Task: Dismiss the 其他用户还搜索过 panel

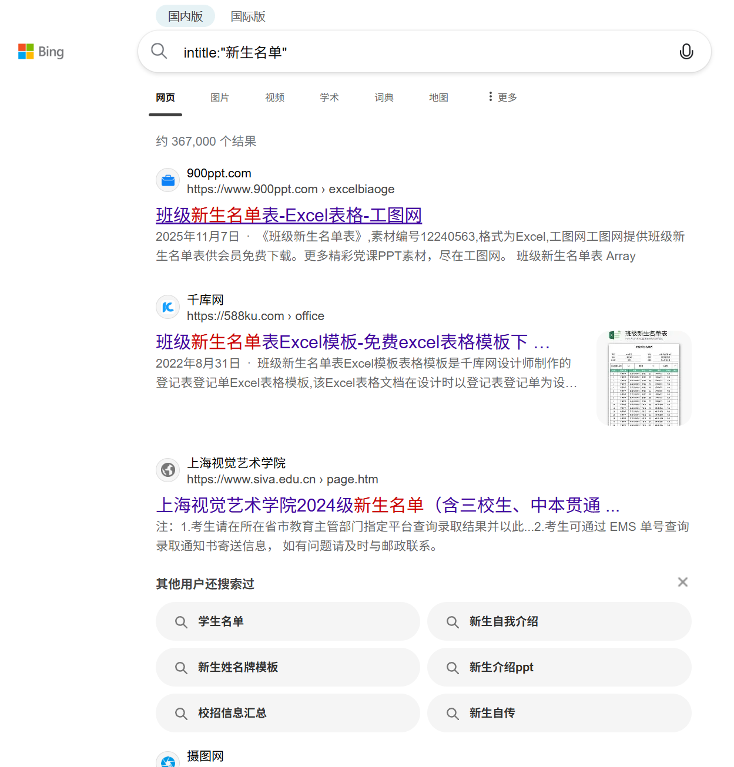Action: tap(682, 582)
